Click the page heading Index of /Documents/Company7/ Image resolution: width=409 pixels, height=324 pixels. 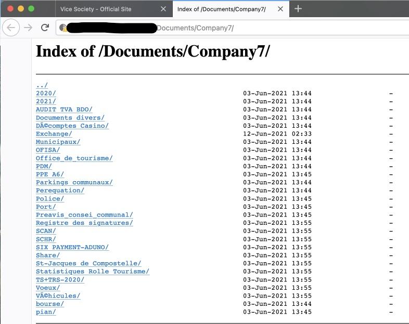pos(152,51)
